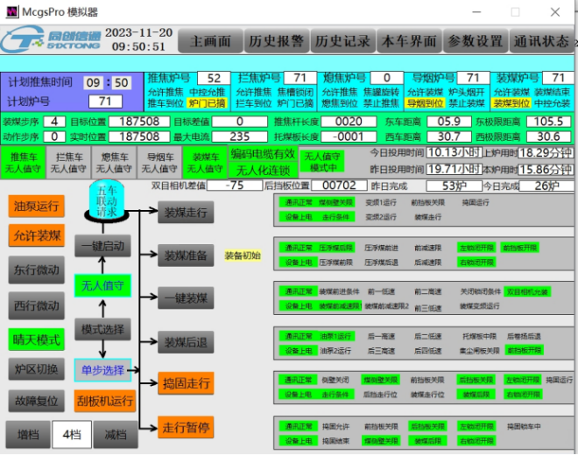Screen dimensions: 578x455
Task: Click the 同创信通 company logo
Action: click(51, 40)
